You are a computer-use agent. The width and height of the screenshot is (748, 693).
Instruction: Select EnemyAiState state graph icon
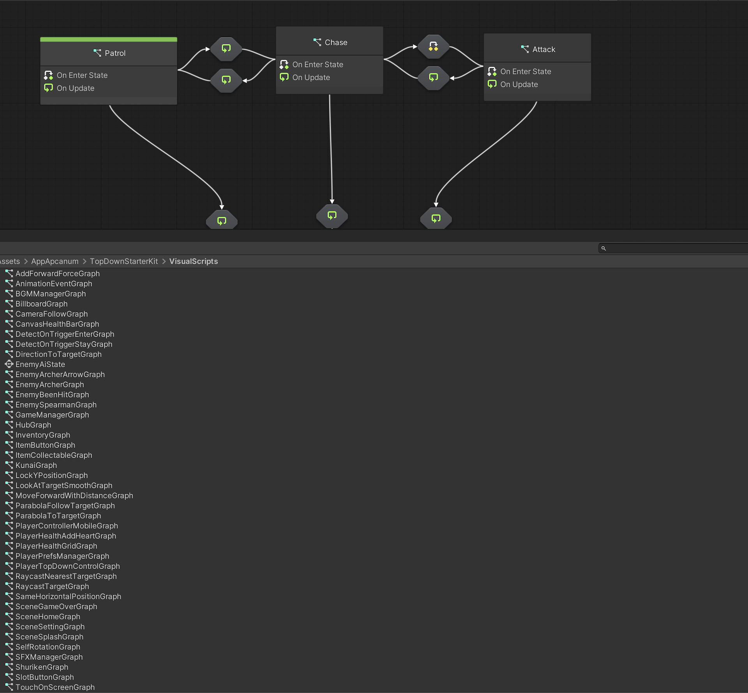tap(9, 364)
